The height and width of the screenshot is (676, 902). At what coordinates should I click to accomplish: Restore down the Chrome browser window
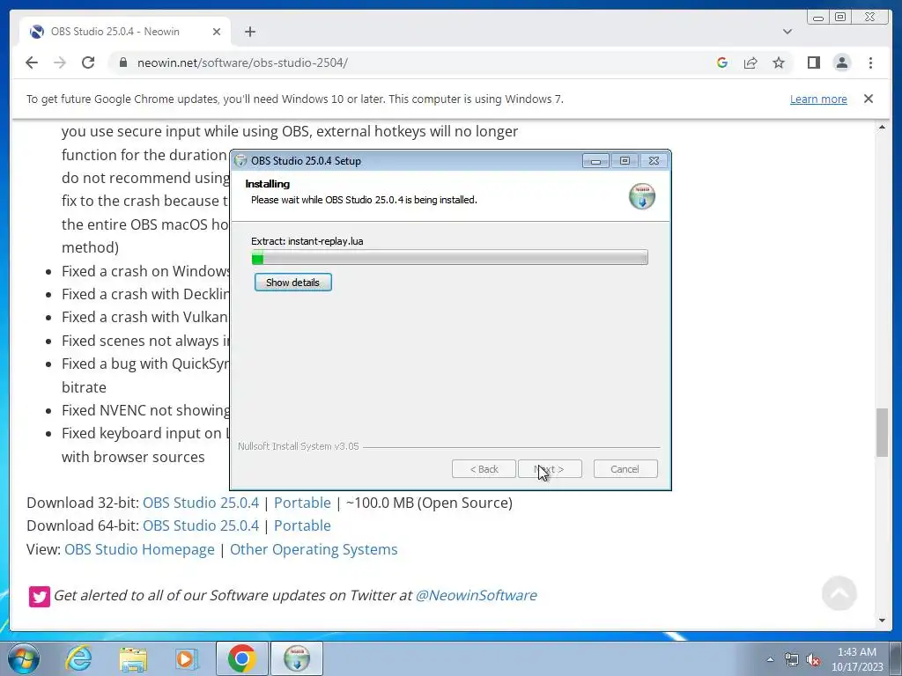[x=839, y=18]
